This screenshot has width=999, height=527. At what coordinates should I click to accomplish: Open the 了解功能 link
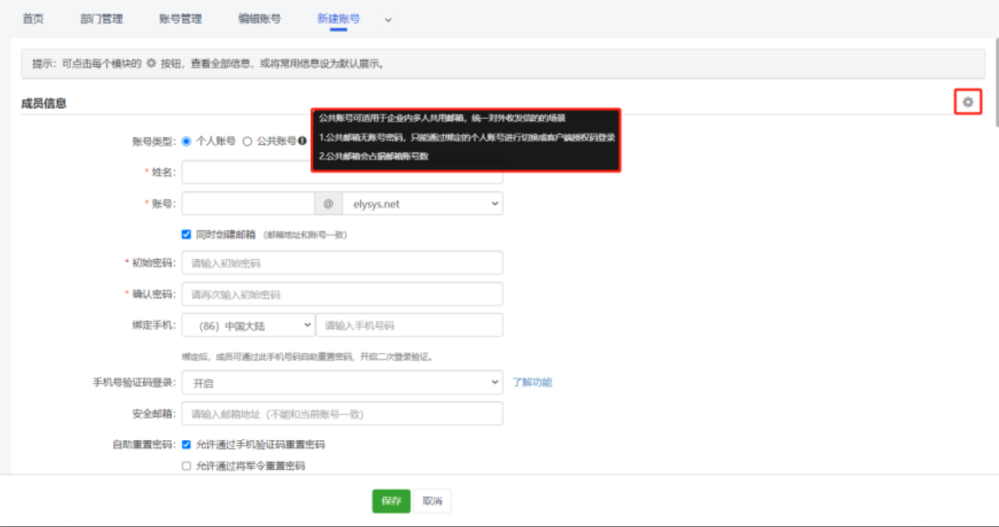tap(532, 382)
